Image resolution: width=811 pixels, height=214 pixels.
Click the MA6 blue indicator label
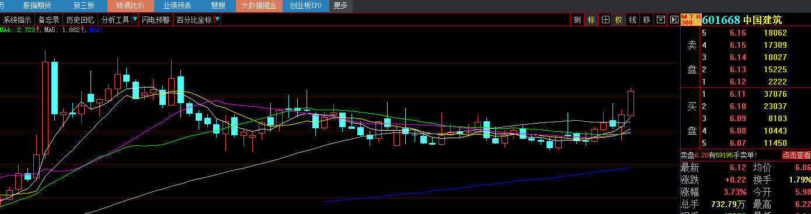[x=96, y=30]
